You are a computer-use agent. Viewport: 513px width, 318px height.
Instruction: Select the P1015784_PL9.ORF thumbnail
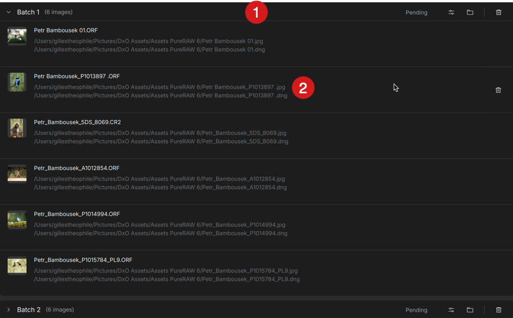click(x=17, y=266)
